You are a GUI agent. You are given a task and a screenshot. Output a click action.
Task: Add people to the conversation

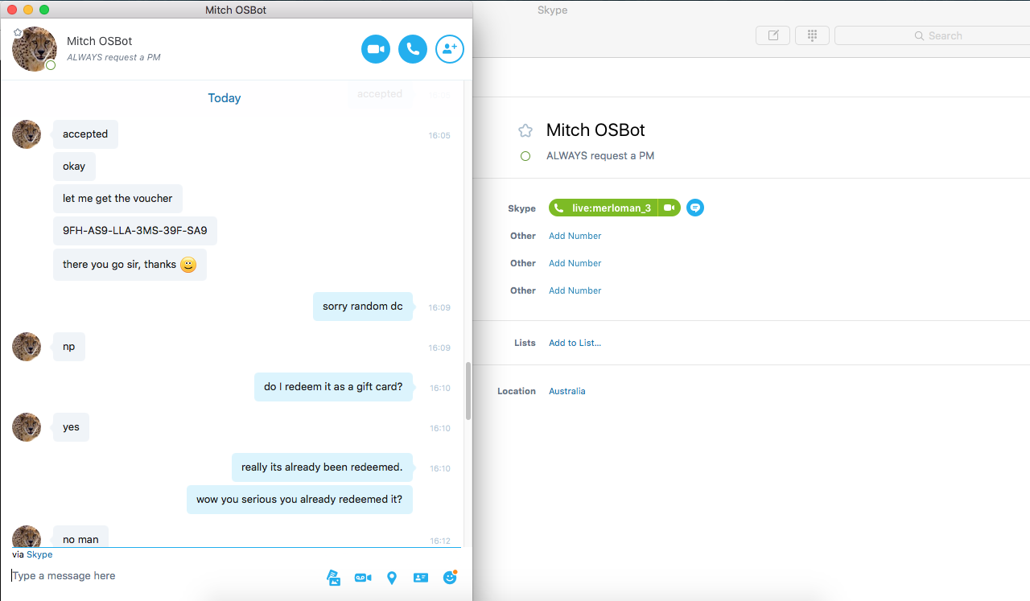pos(450,49)
